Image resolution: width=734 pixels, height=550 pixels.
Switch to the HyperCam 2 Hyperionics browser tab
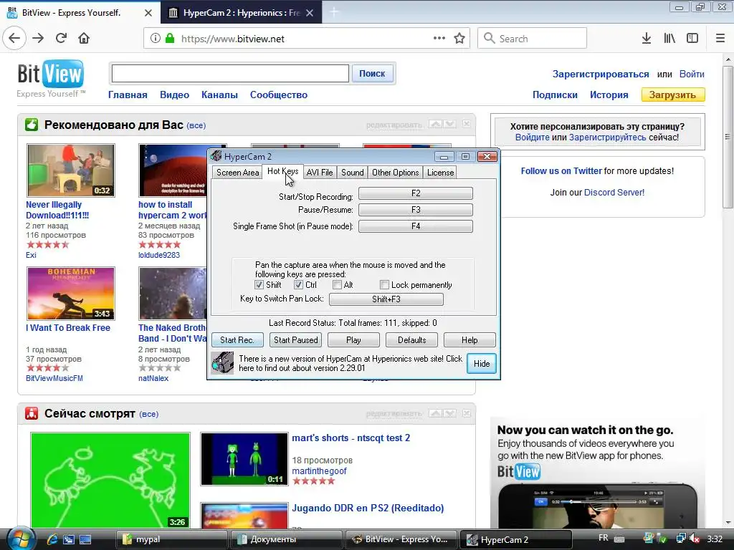(x=241, y=13)
